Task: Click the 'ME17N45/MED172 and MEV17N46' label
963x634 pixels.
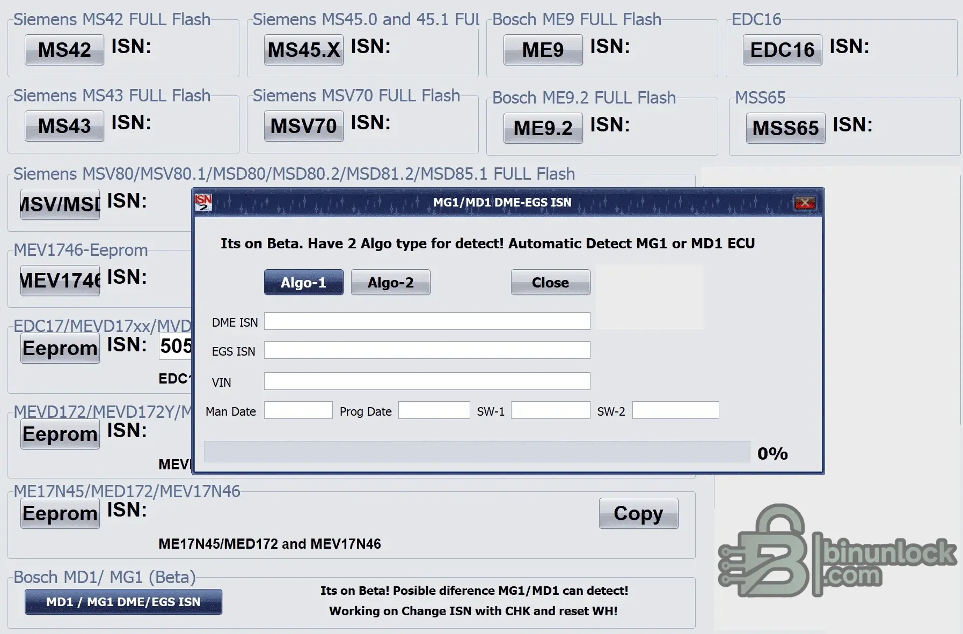Action: point(269,544)
